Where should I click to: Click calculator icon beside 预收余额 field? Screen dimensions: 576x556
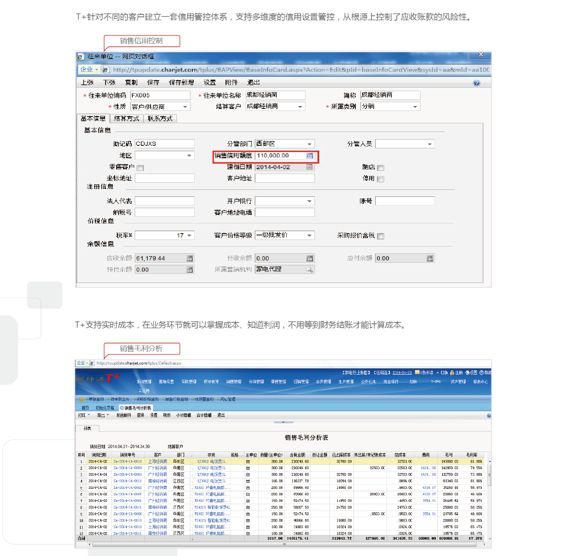pos(310,259)
